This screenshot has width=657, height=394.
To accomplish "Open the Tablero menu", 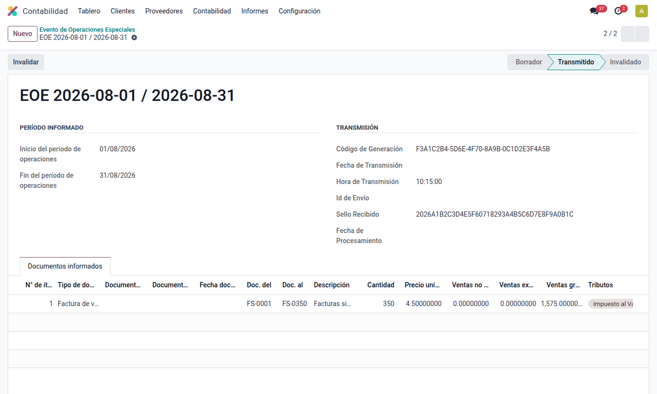I will tap(89, 11).
